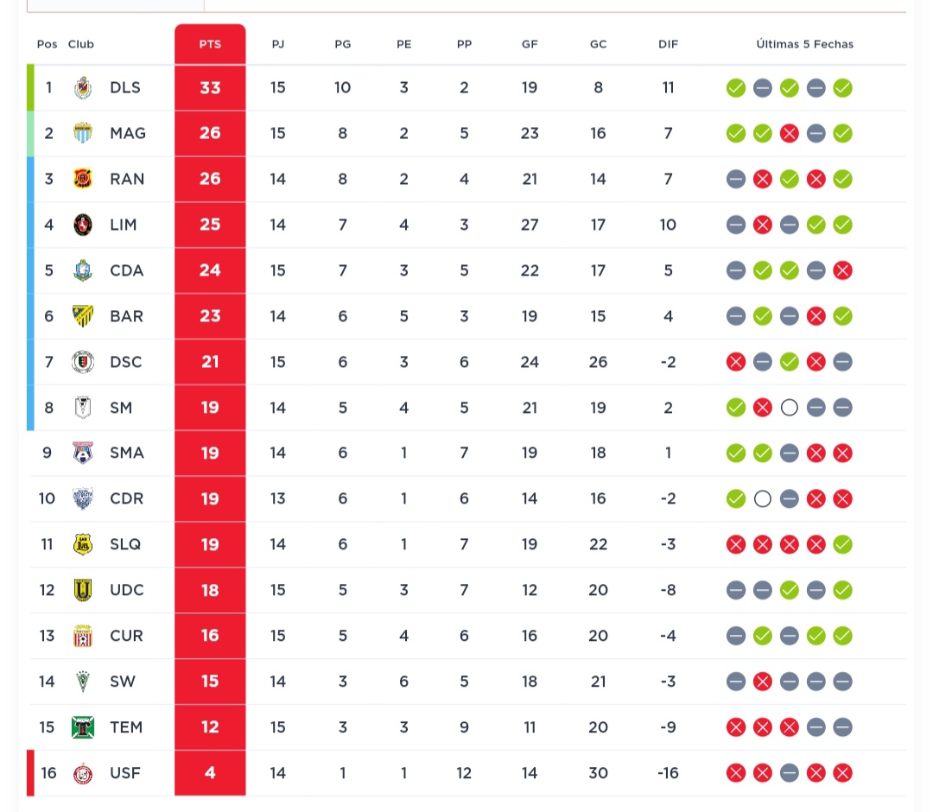Click the TEM club crest icon
Screen dimensions: 933x812
83,727
